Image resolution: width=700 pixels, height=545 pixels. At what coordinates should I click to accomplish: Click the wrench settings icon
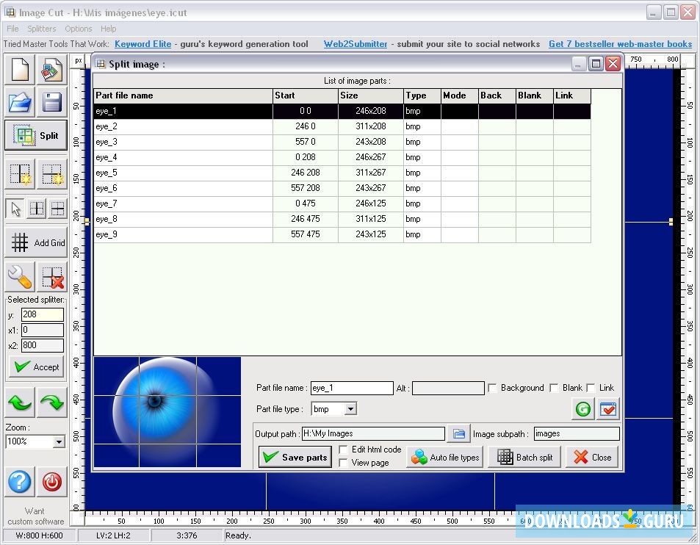tap(20, 277)
